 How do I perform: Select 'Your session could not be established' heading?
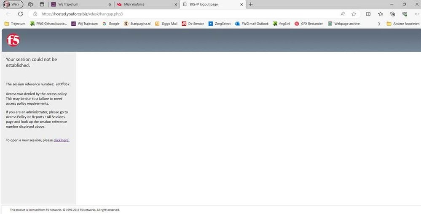(x=32, y=62)
